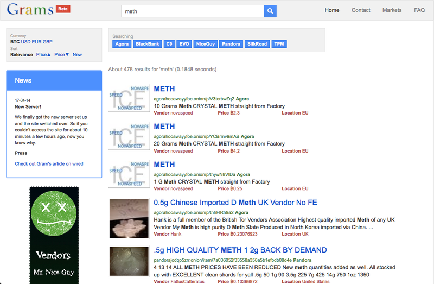The height and width of the screenshot is (284, 434).
Task: Click the 'New Server!' news headline
Action: (x=28, y=106)
